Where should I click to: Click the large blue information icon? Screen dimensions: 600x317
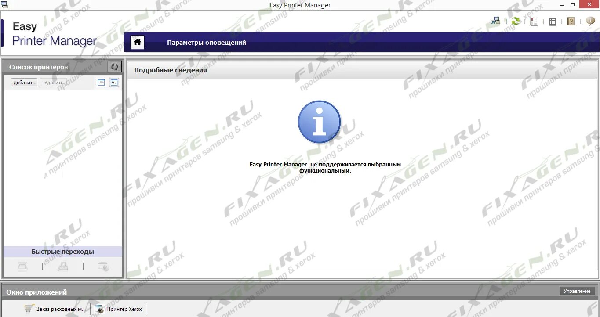click(x=319, y=122)
